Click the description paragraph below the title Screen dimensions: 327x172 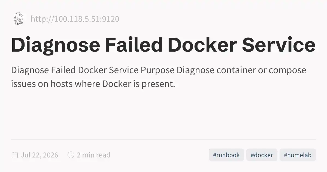[x=159, y=77]
